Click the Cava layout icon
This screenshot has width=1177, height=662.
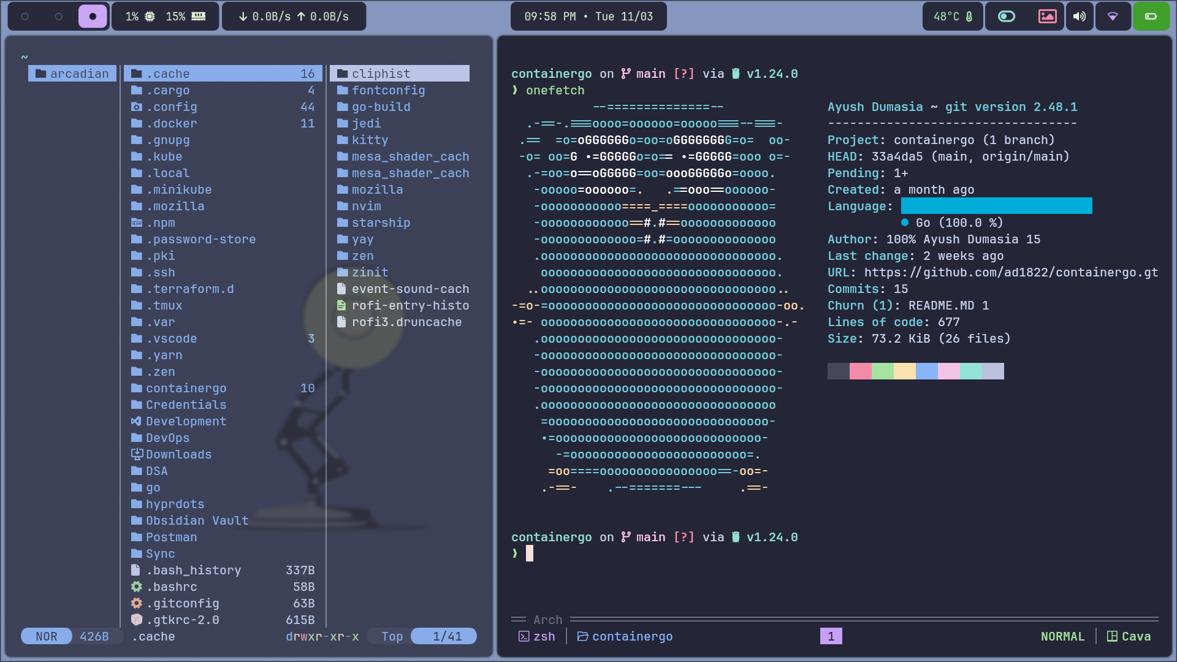point(1112,636)
